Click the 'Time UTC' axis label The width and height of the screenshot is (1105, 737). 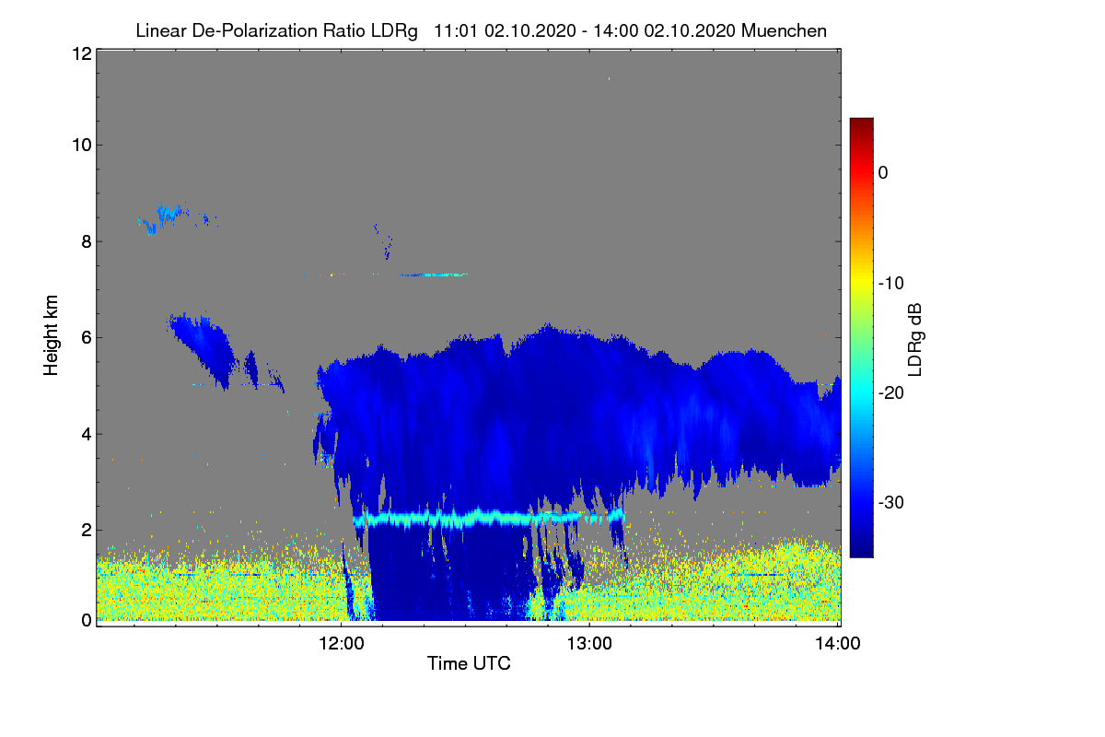(469, 663)
